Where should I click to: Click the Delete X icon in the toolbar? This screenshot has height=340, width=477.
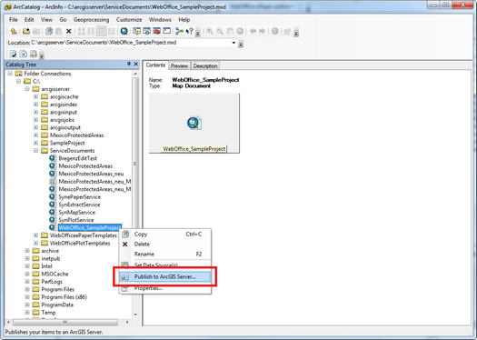pyautogui.click(x=69, y=31)
